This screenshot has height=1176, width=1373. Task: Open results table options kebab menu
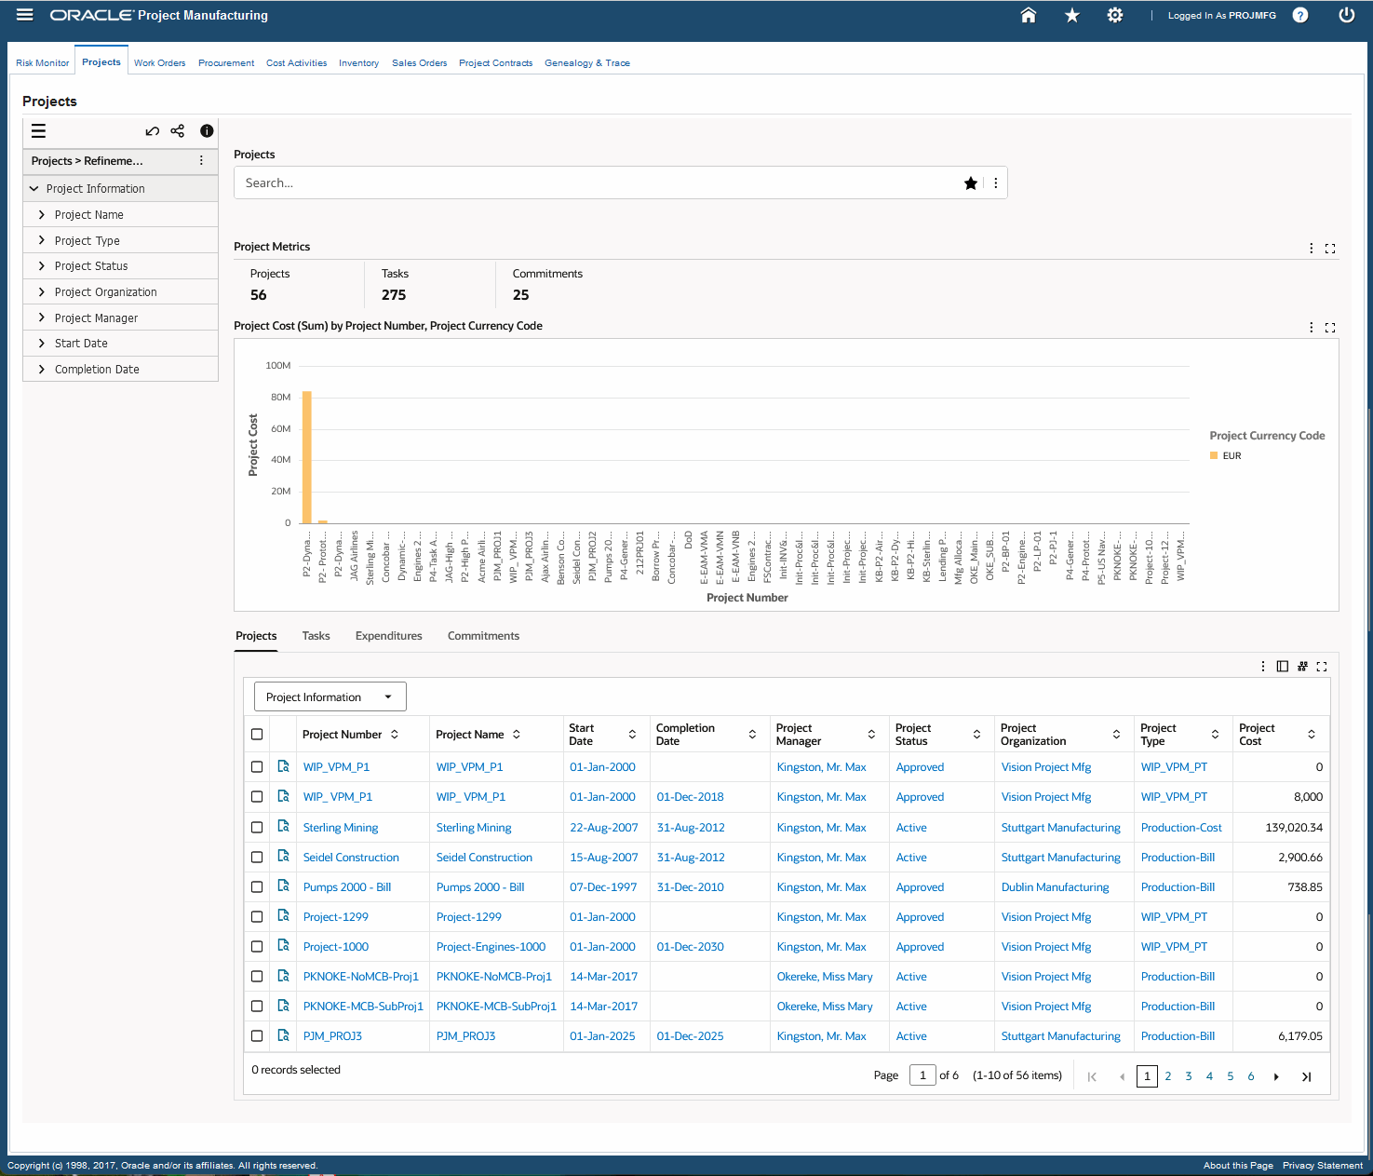[x=1263, y=667]
